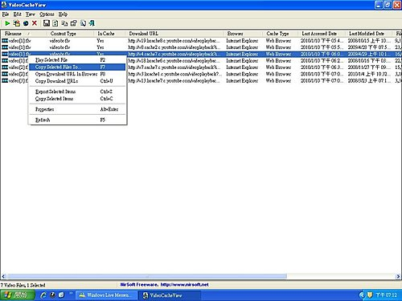Click the horizontal scrollbar left arrow

tap(3, 276)
